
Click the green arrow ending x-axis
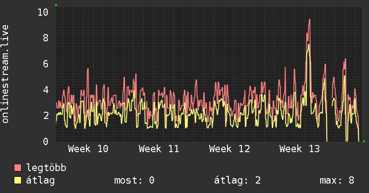pyautogui.click(x=364, y=141)
